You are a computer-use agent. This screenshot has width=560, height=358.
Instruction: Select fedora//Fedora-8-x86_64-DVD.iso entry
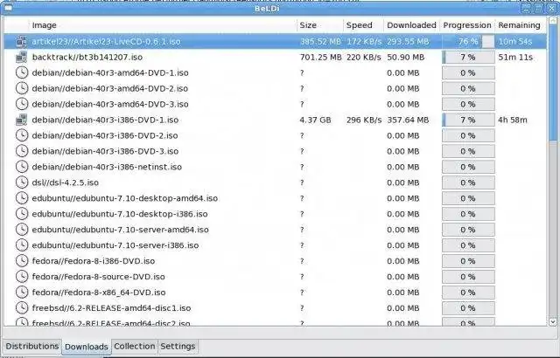pos(99,293)
